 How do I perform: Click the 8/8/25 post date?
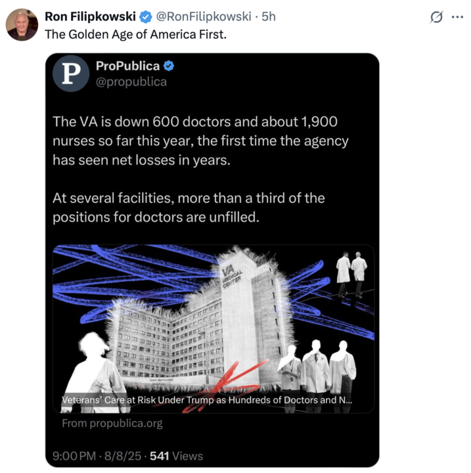123,456
